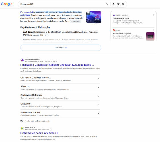Open options menu for Reddit source card
This screenshot has width=160, height=142.
coord(153,30)
